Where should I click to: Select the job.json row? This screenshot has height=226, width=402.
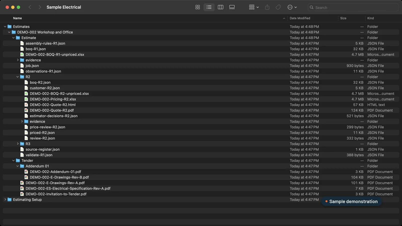(201, 66)
